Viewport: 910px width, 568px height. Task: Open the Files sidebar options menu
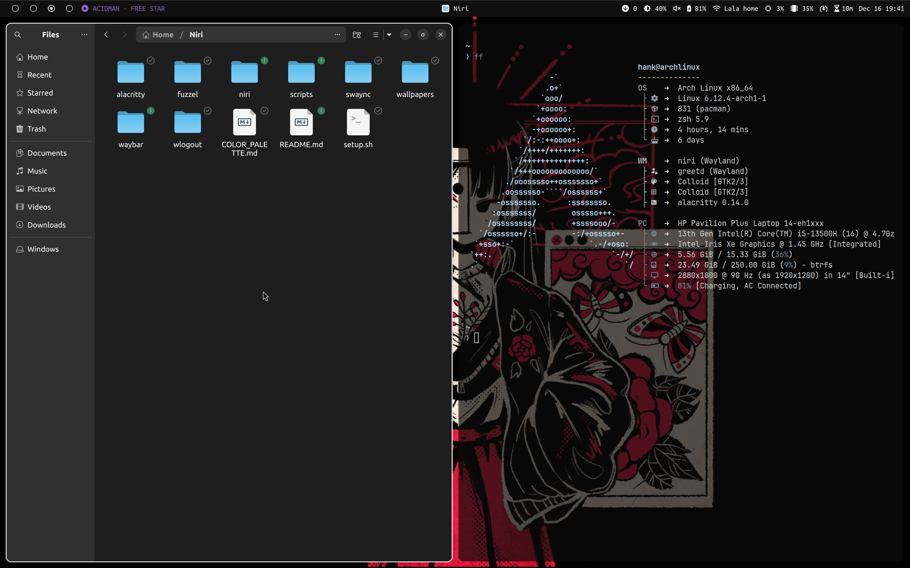coord(84,35)
